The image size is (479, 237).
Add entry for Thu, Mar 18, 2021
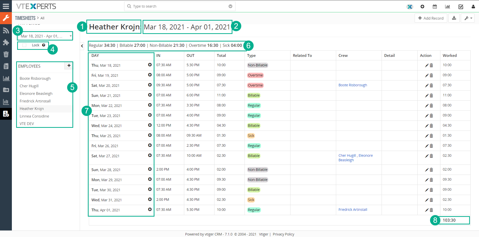pyautogui.click(x=150, y=65)
